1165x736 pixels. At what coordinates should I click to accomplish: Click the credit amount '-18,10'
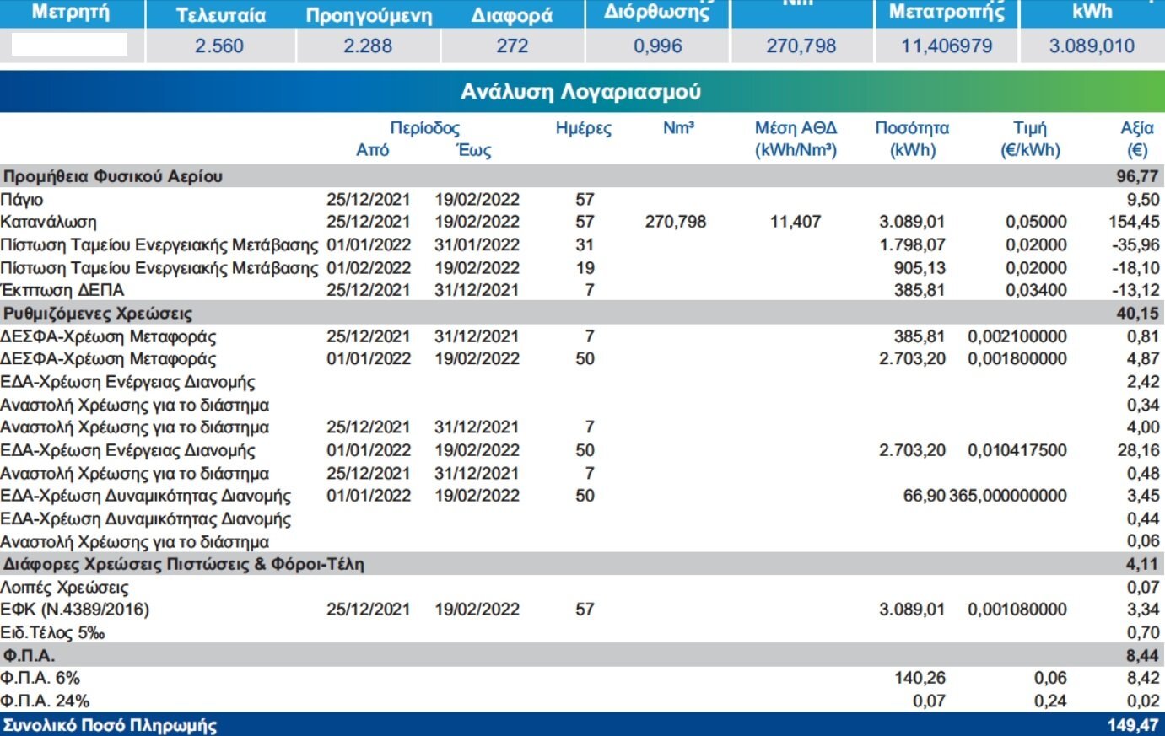[x=1135, y=268]
